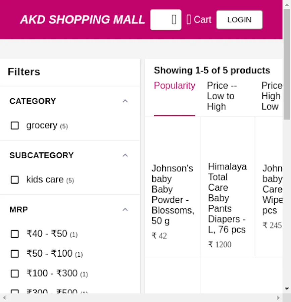The image size is (291, 302).
Task: Click the LOGIN button
Action: (x=239, y=20)
